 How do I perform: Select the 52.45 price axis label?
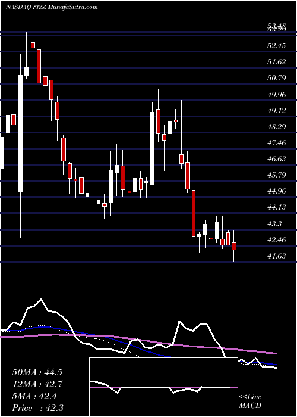[277, 46]
